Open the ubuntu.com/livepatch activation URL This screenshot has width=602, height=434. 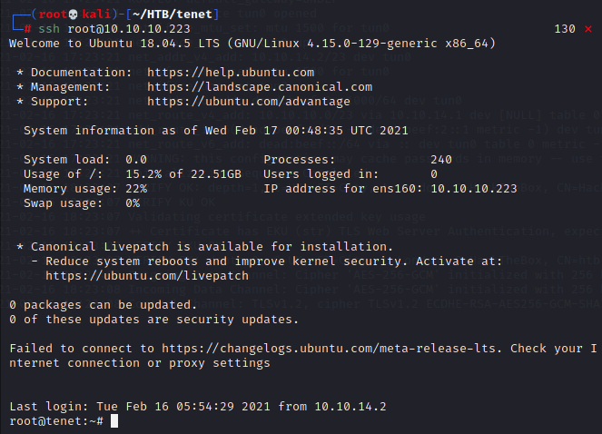coord(145,275)
